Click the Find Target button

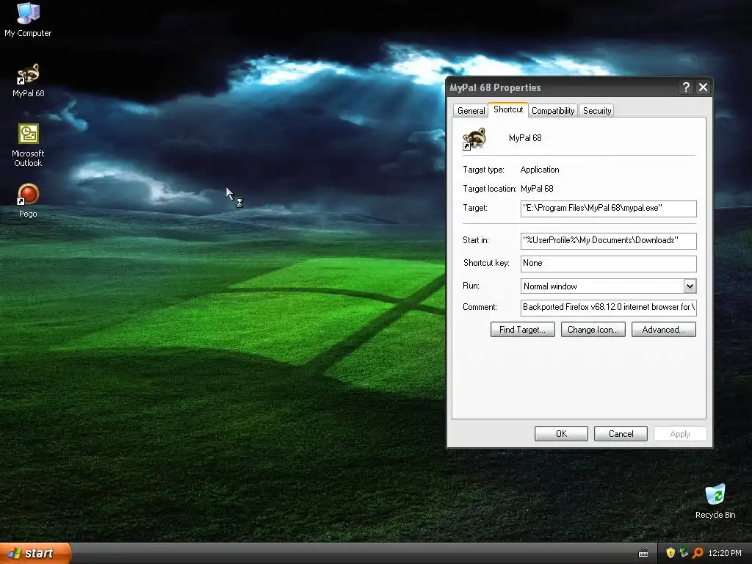tap(522, 330)
